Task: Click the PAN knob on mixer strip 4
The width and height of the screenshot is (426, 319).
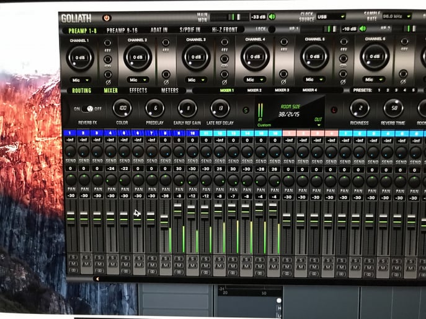Action: (111, 180)
